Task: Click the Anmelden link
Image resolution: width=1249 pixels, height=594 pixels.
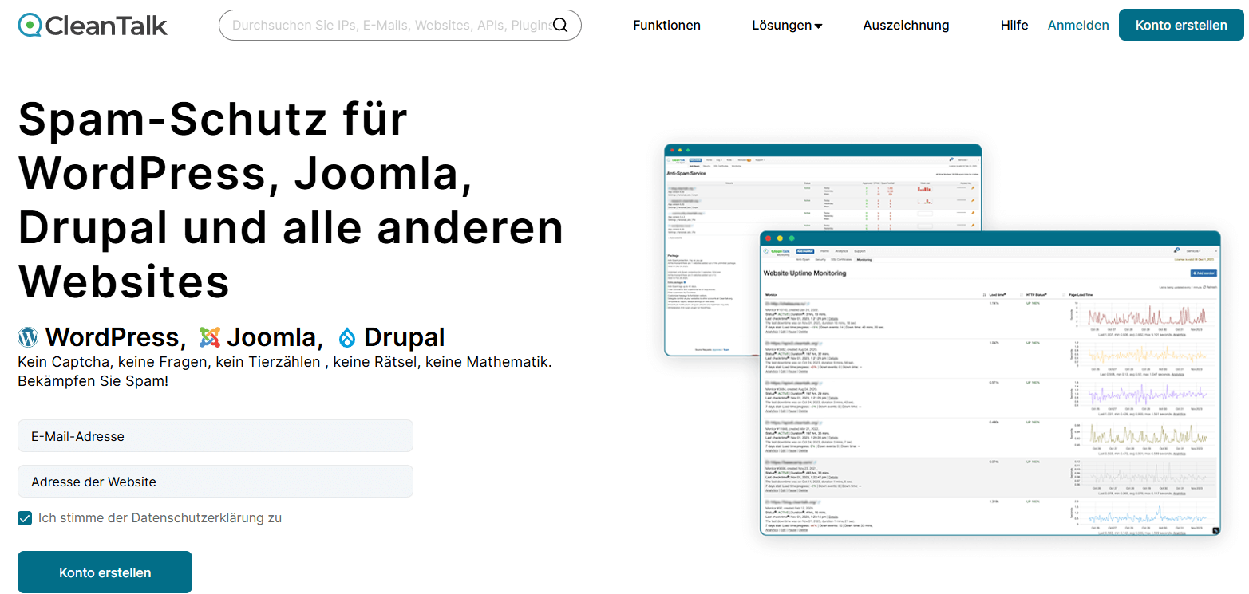Action: click(x=1077, y=26)
